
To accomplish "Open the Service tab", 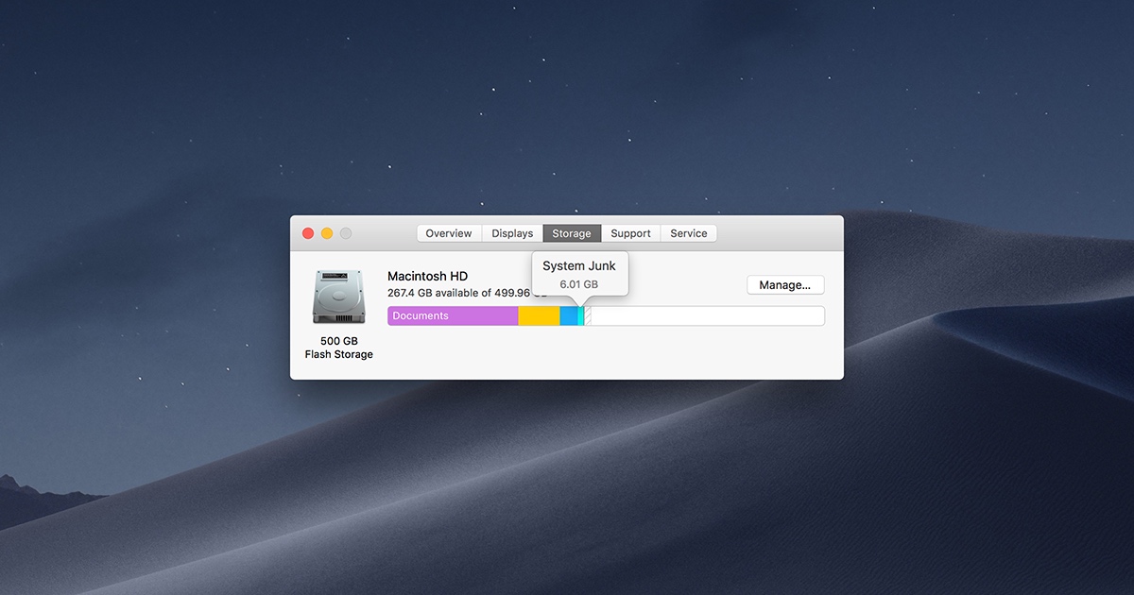I will pyautogui.click(x=689, y=232).
